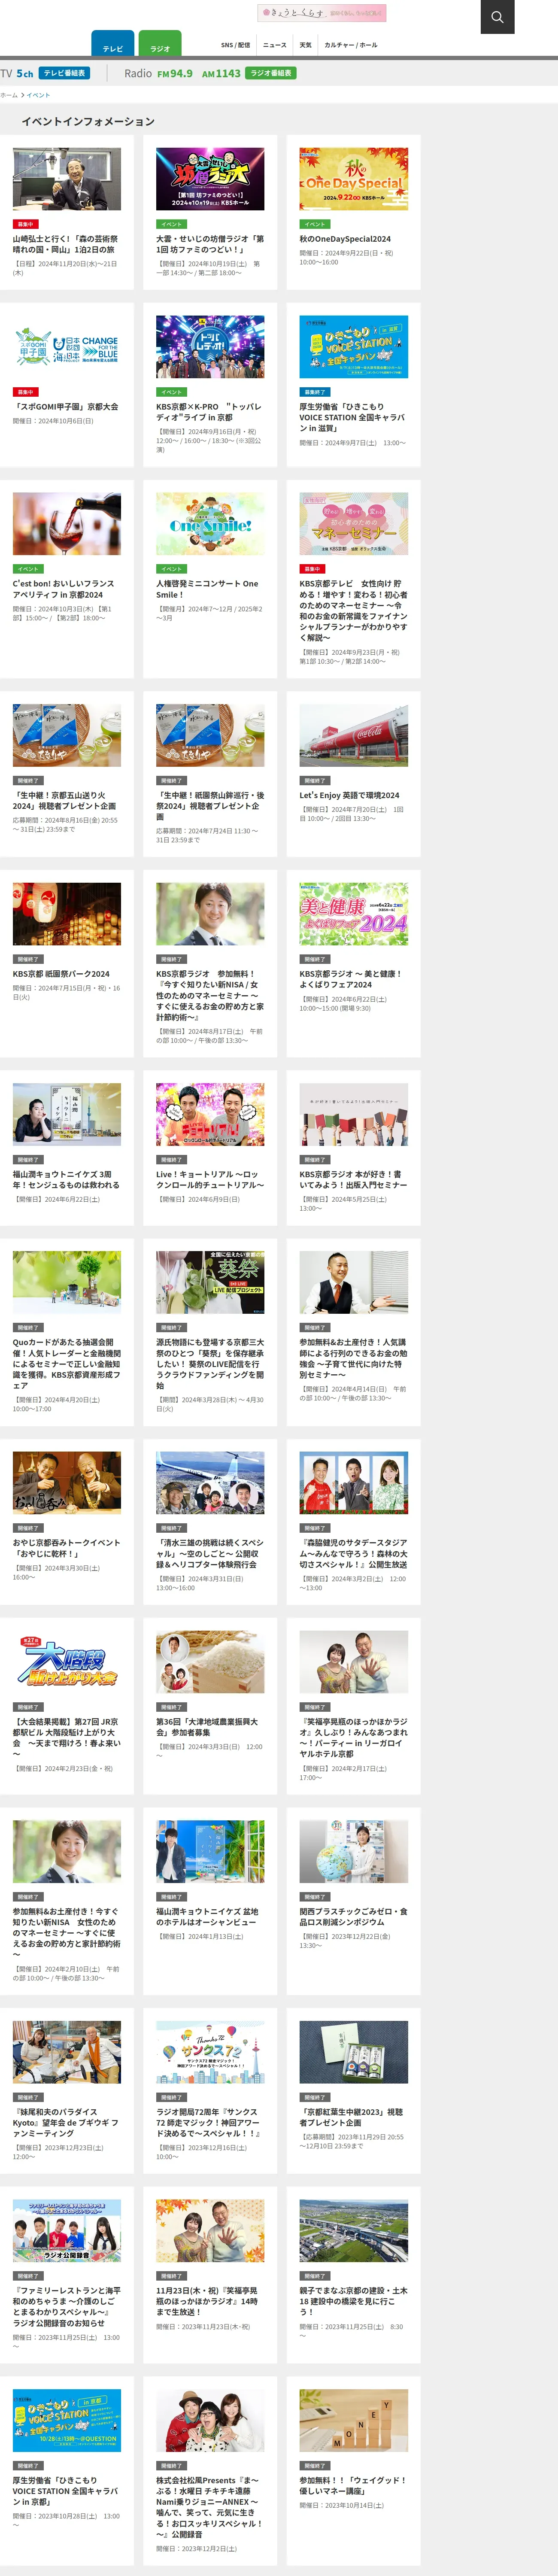Open the French wine pouring thumbnail
The width and height of the screenshot is (558, 2576).
coord(67,524)
